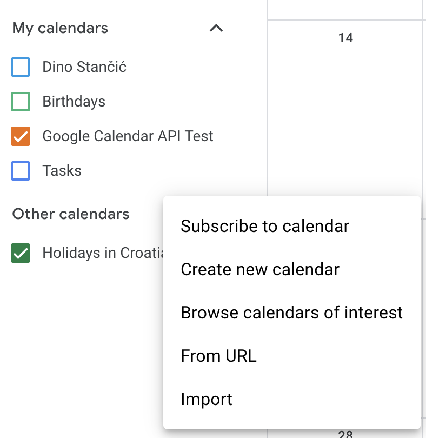This screenshot has width=426, height=438.
Task: Click the My calendars heading
Action: click(60, 28)
